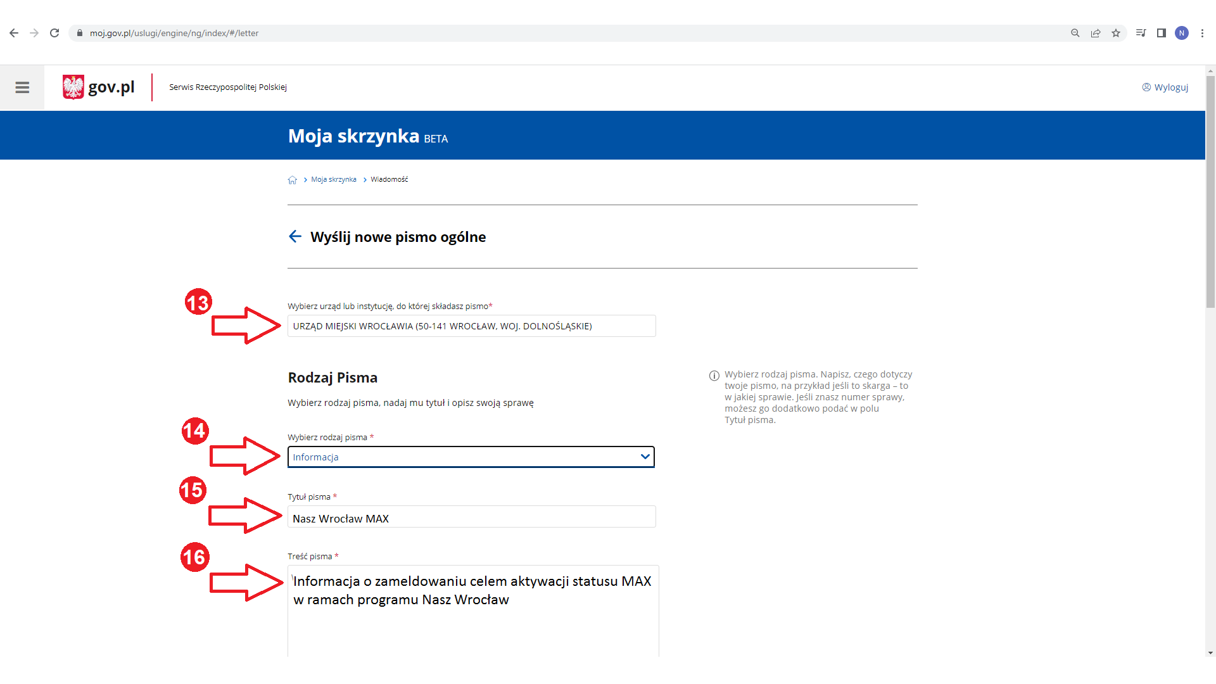The image size is (1216, 684).
Task: Open the browser three-dot menu
Action: pos(1202,33)
